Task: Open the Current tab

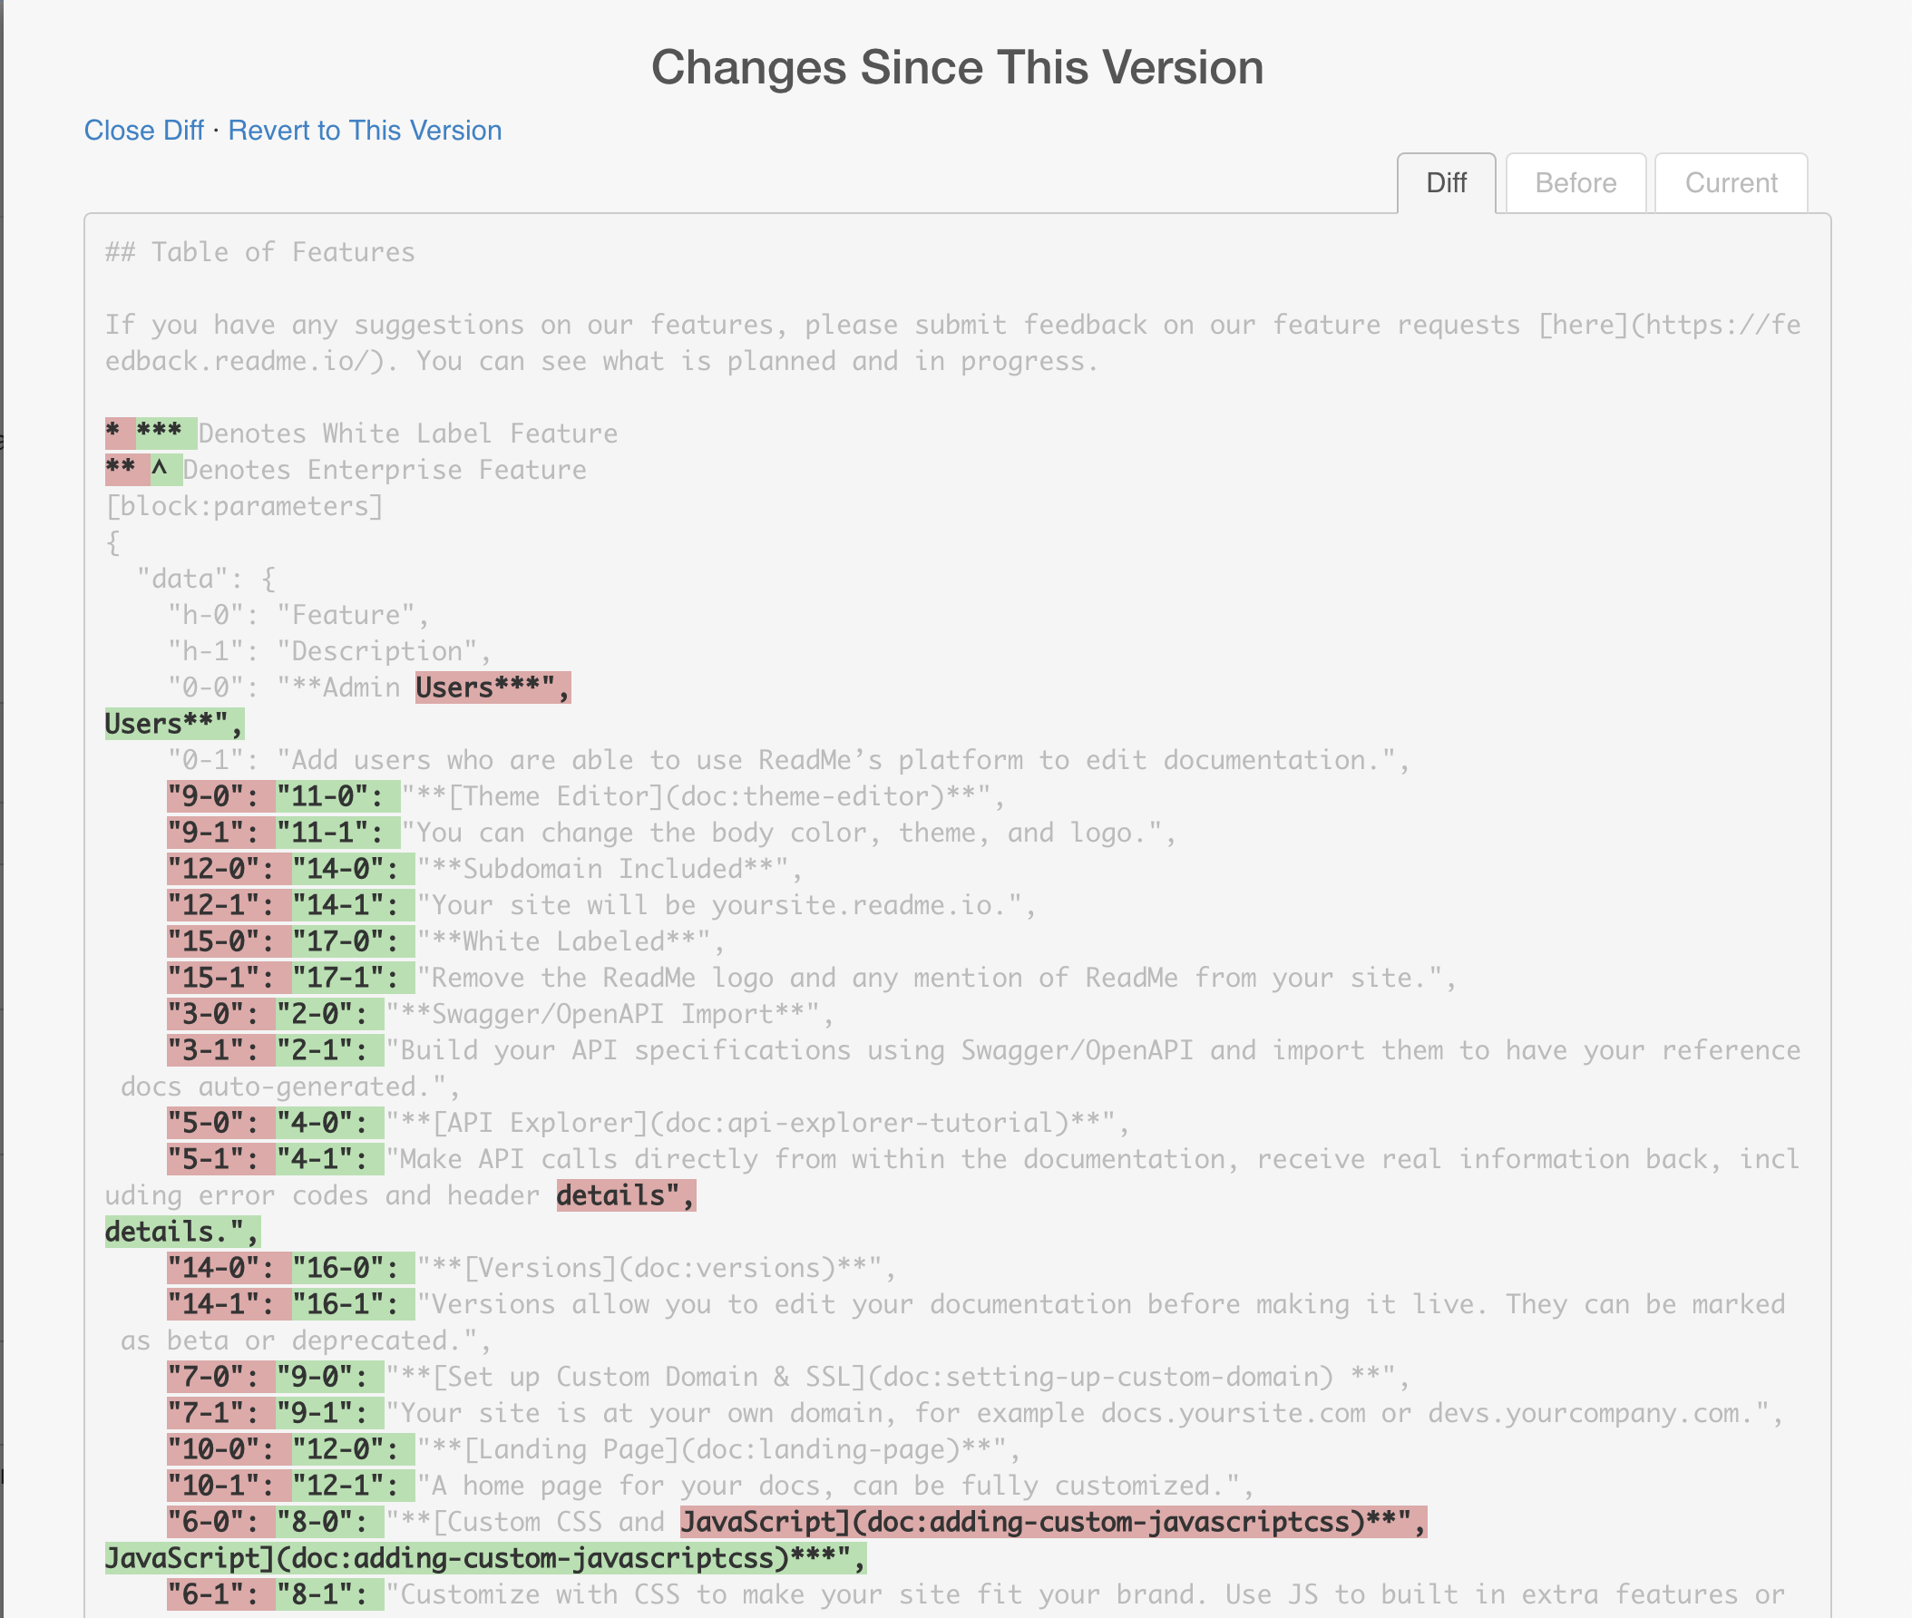Action: pyautogui.click(x=1731, y=183)
